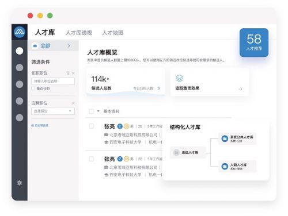
Task: Click grey icon of 系统人才库 node
Action: [176, 152]
